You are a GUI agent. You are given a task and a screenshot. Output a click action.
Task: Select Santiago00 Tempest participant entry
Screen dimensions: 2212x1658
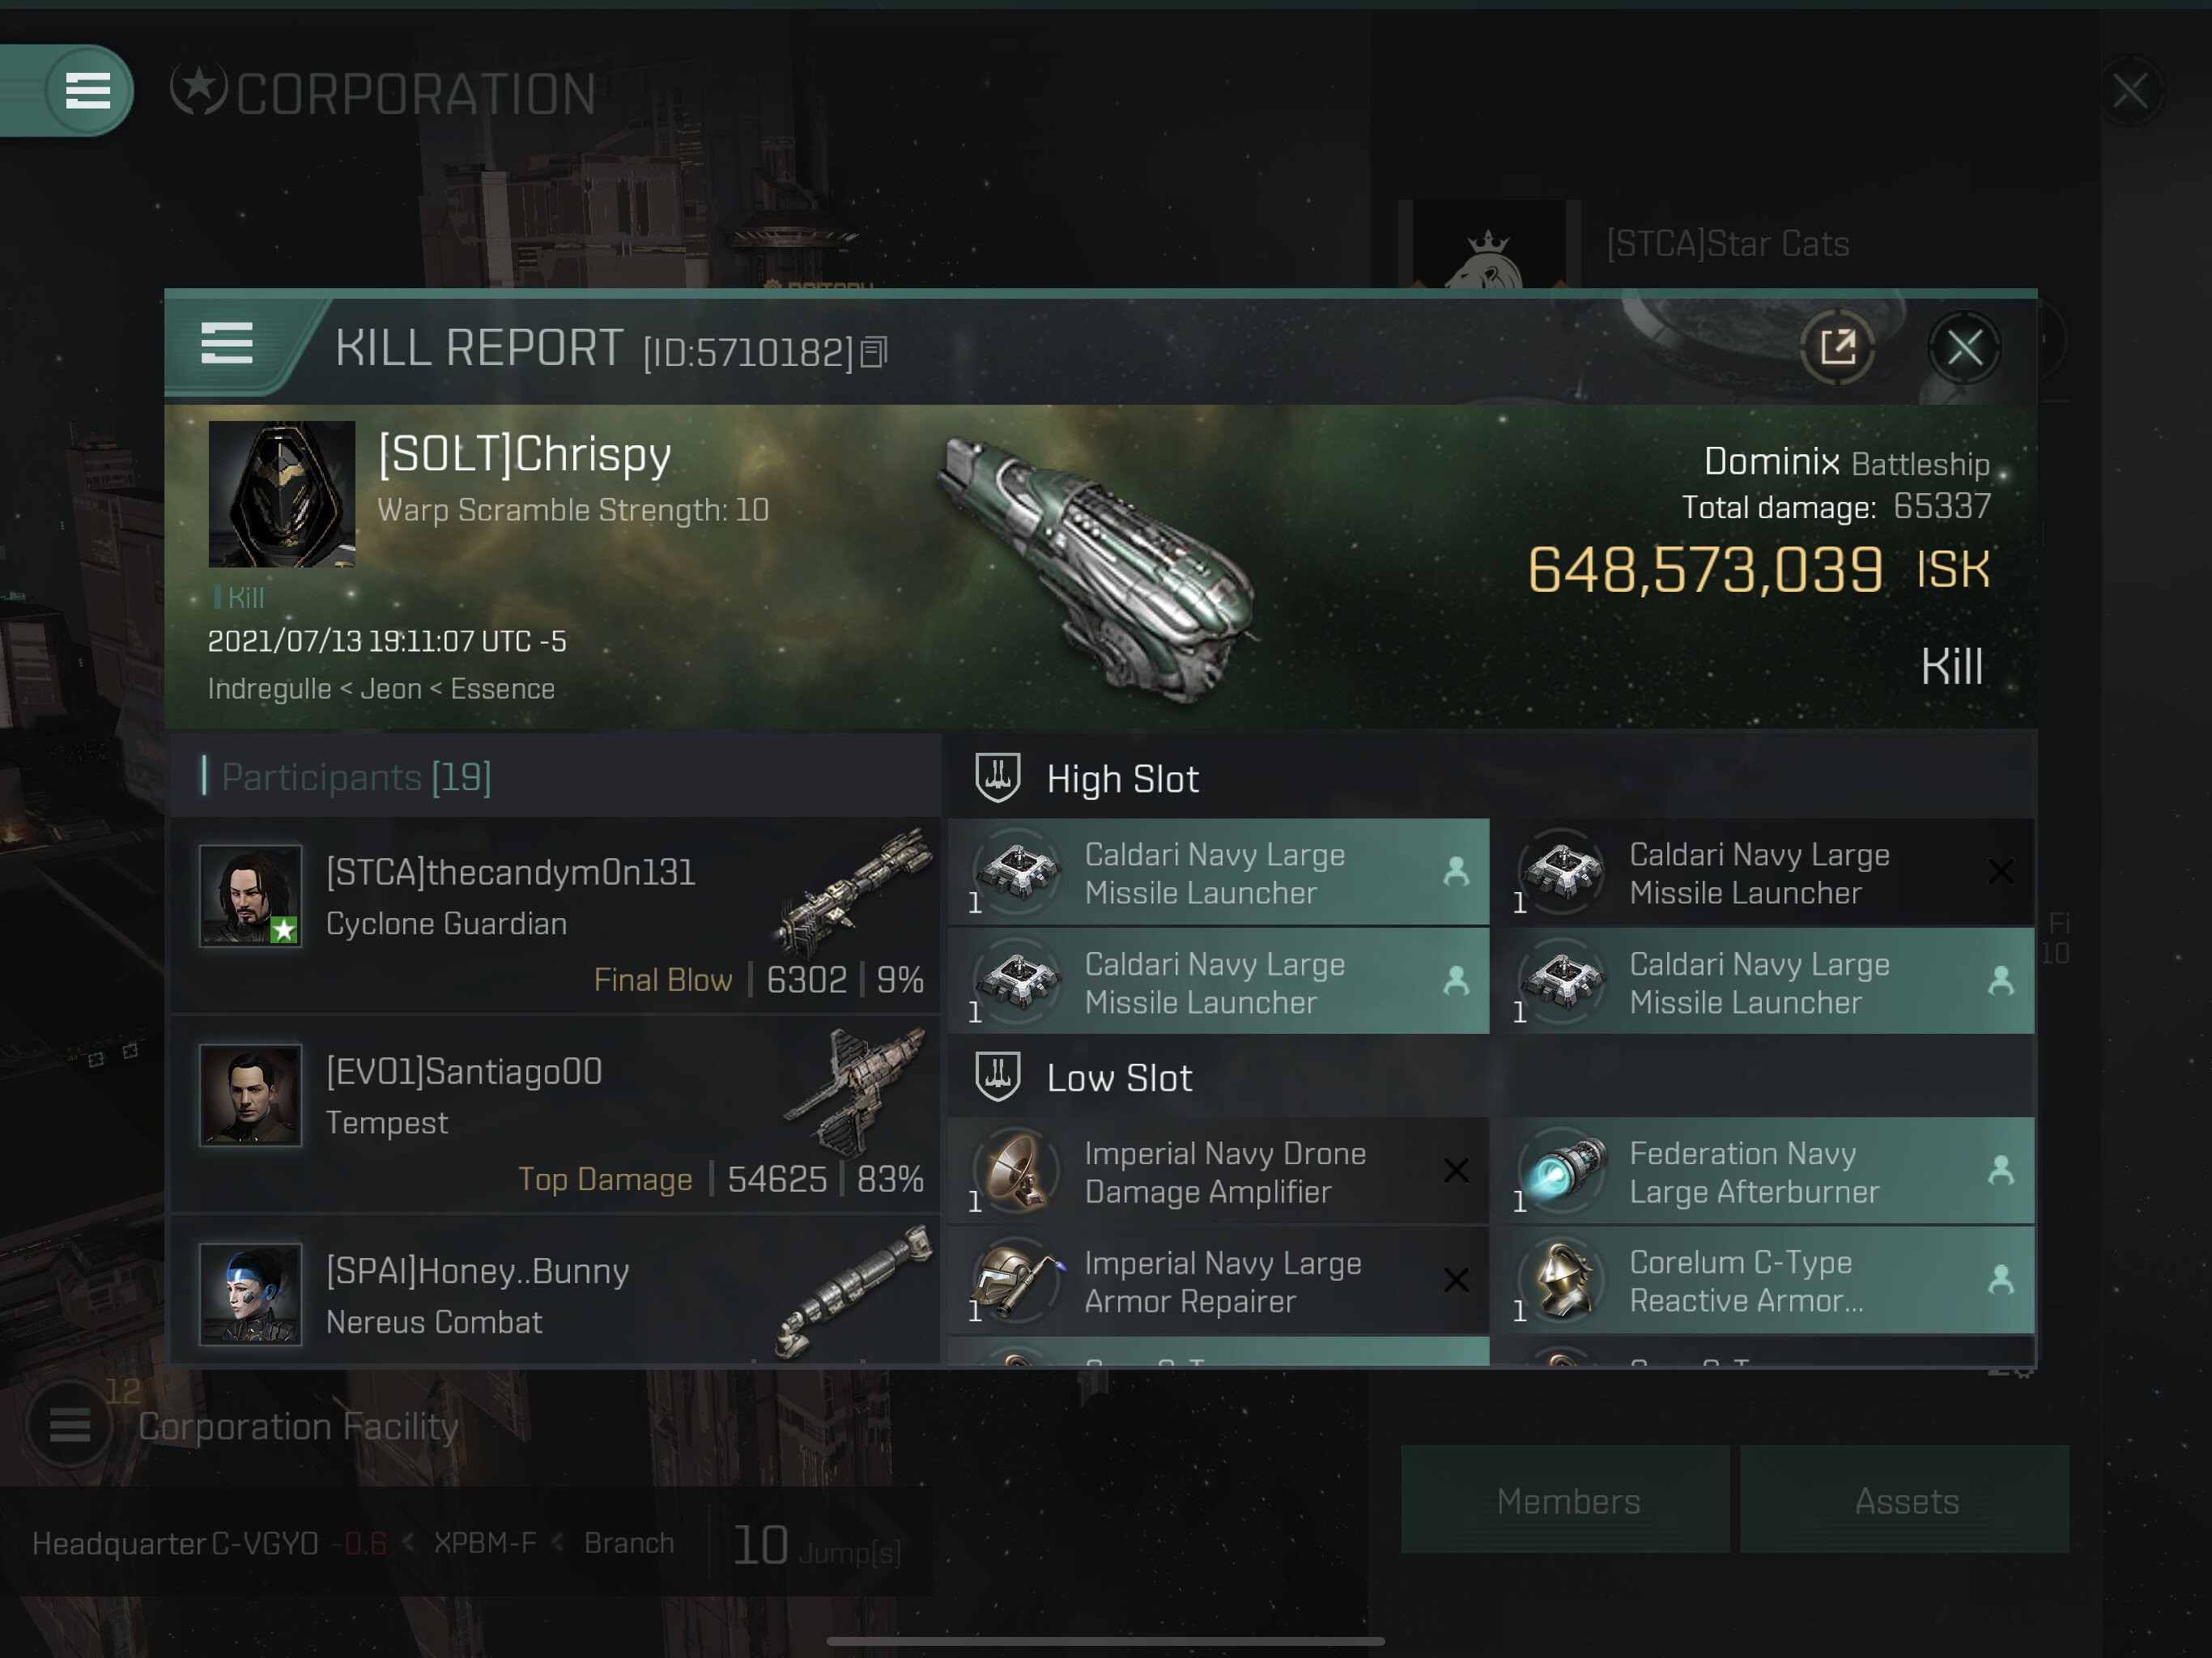(556, 1114)
